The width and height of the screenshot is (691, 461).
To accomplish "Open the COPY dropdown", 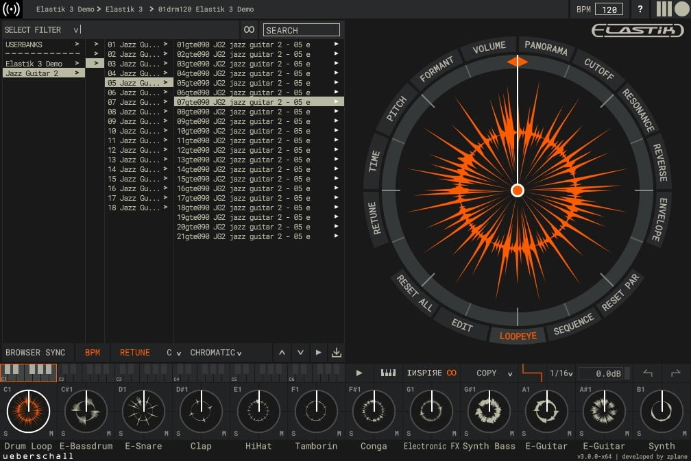I will click(494, 373).
